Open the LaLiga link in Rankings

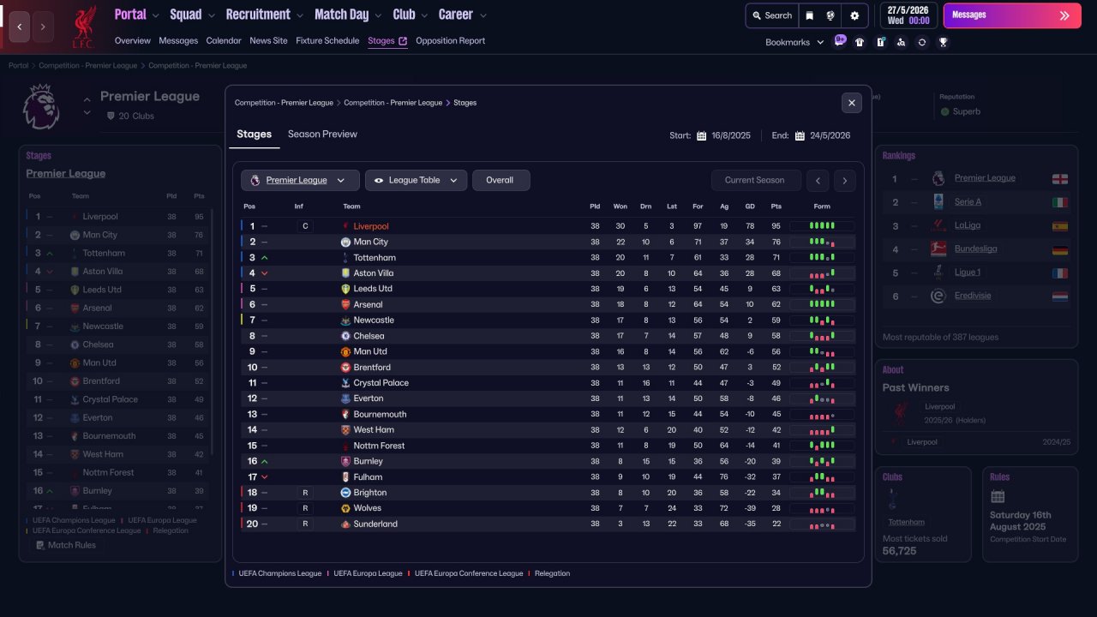967,225
